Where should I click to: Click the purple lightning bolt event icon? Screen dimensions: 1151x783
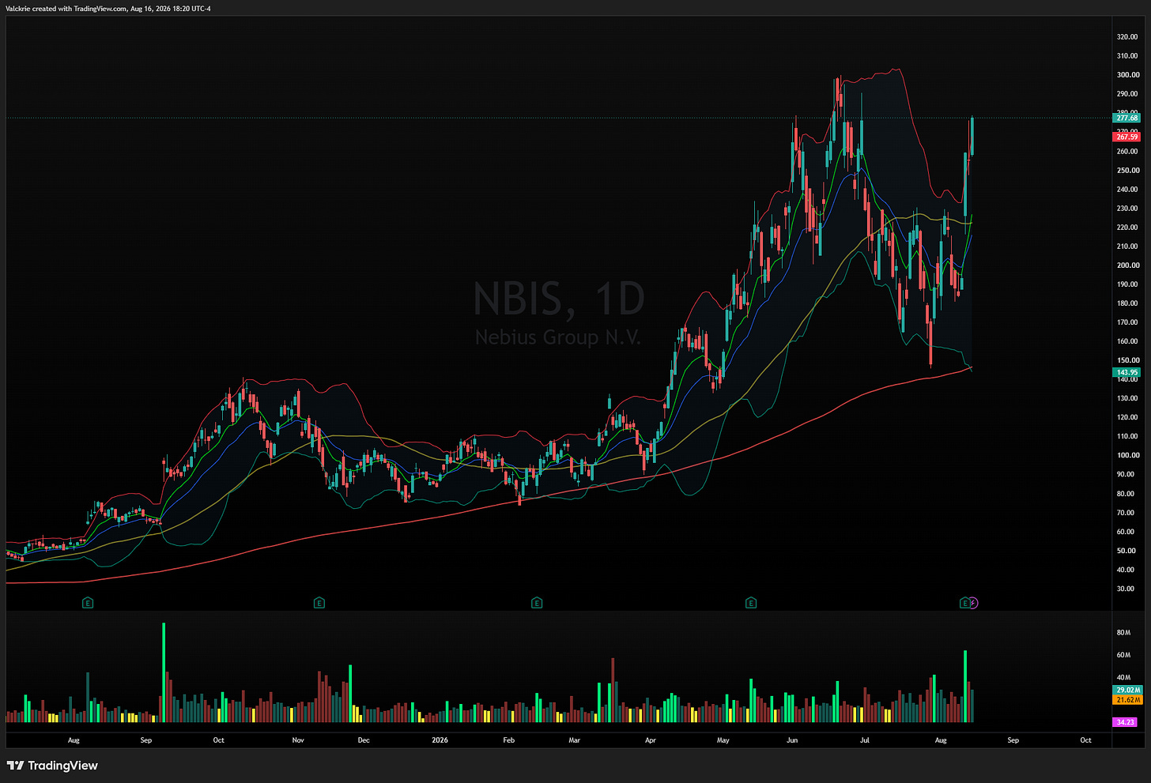pos(974,603)
